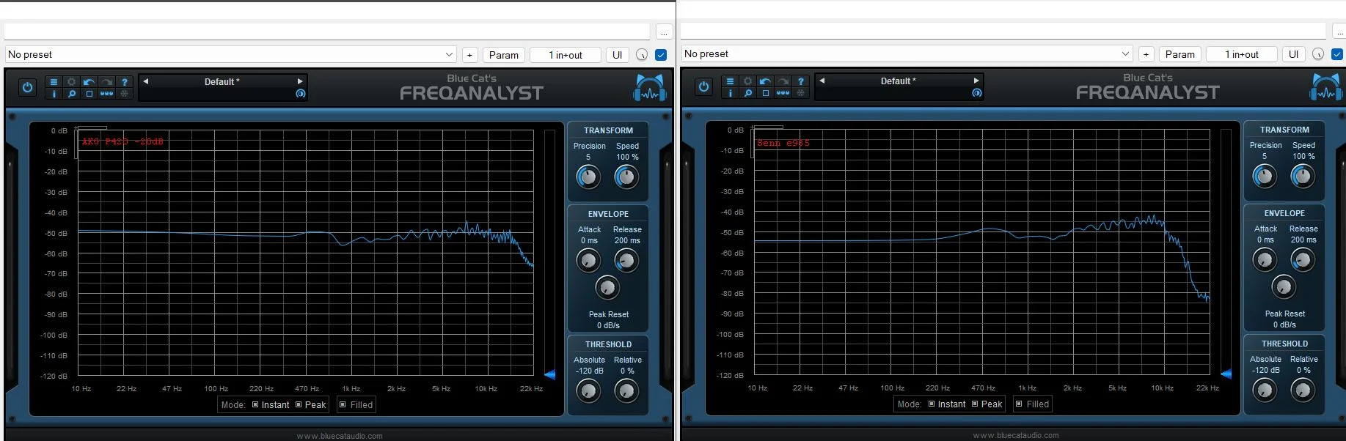This screenshot has width=1346, height=441.
Task: Select next preset arrow in AKG P420 plugin
Action: [299, 81]
